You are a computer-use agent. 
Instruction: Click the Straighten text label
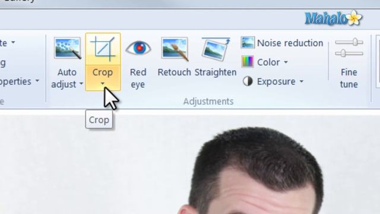(216, 73)
